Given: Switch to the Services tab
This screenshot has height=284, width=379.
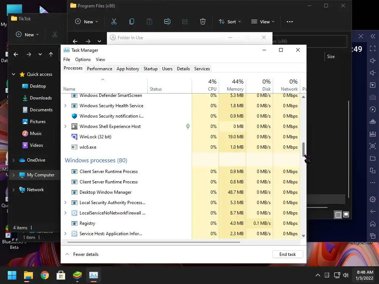Looking at the screenshot, I should coord(202,69).
